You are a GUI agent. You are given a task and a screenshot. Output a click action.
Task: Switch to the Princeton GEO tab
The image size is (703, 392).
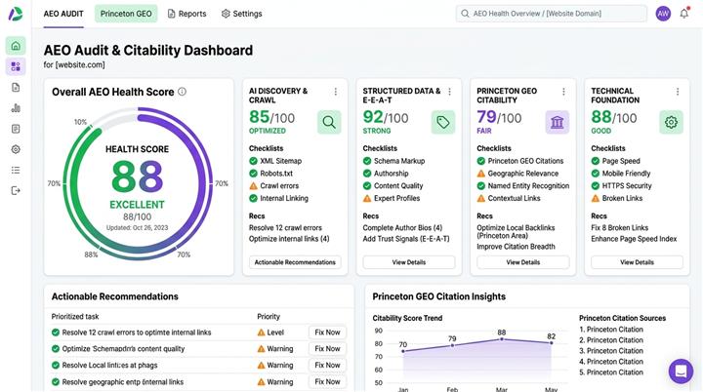(x=126, y=14)
